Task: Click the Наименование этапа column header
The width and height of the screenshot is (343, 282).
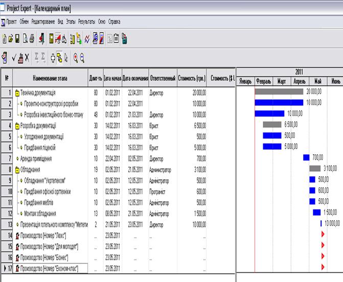Action: pos(50,78)
